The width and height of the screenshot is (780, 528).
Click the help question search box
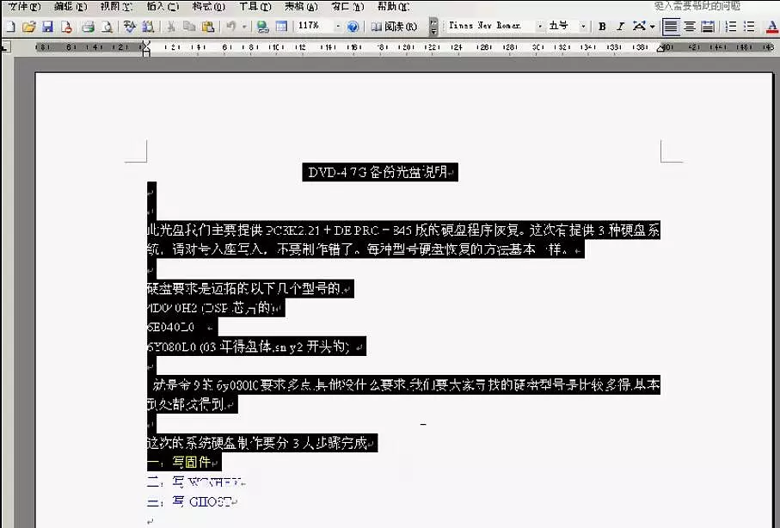698,6
